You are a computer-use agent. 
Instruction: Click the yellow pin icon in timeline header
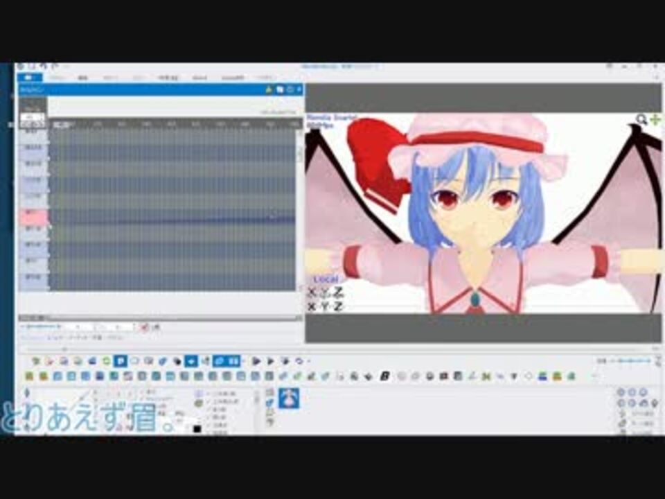[269, 89]
